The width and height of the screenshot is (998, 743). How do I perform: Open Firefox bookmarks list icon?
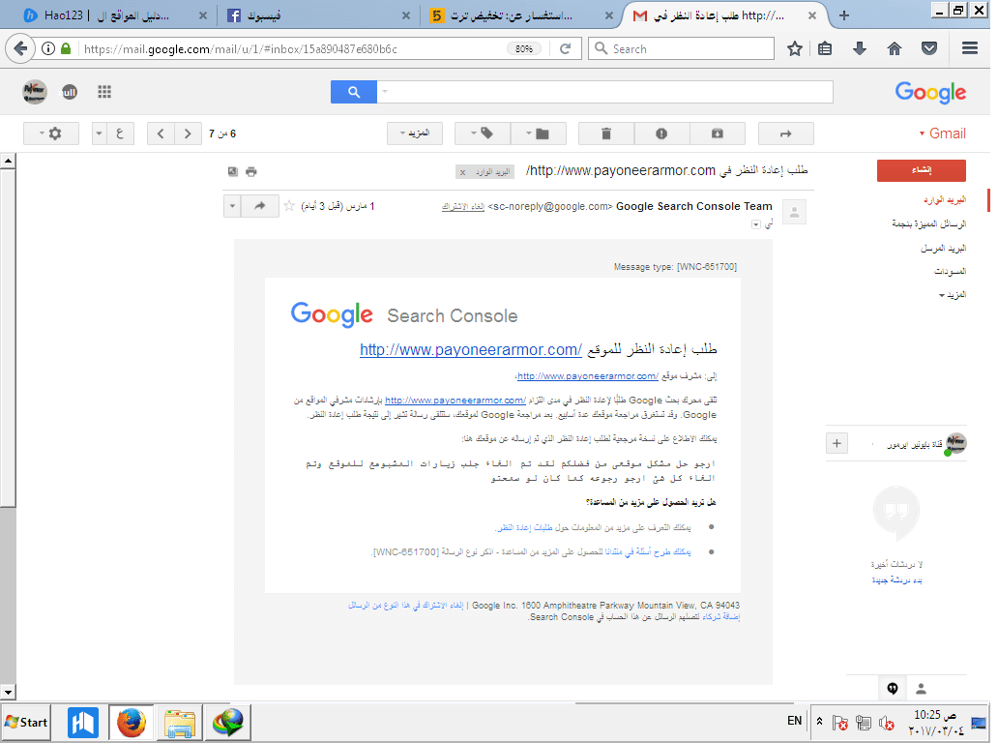(825, 49)
